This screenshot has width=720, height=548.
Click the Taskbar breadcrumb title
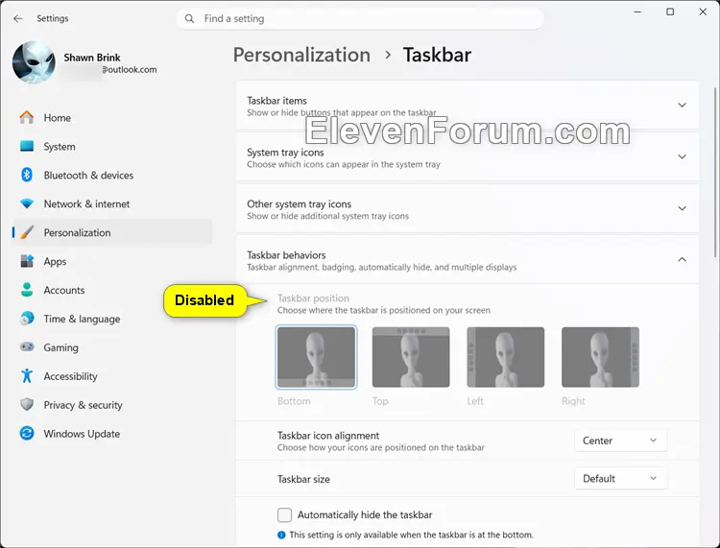pos(437,55)
